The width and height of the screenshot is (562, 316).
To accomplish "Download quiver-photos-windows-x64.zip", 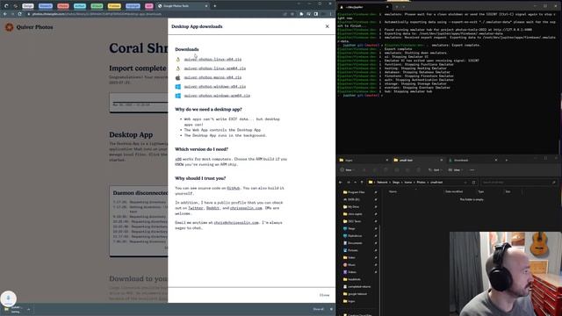I will [214, 87].
